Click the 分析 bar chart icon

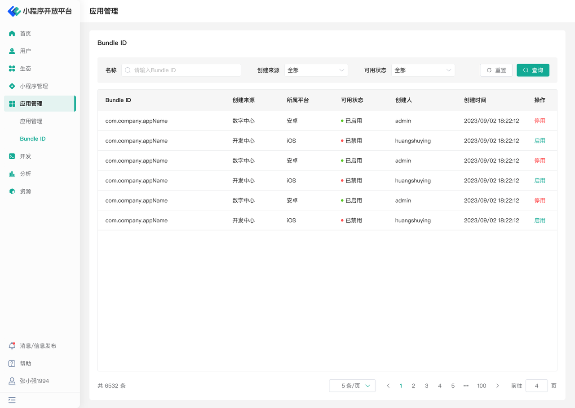pyautogui.click(x=12, y=174)
